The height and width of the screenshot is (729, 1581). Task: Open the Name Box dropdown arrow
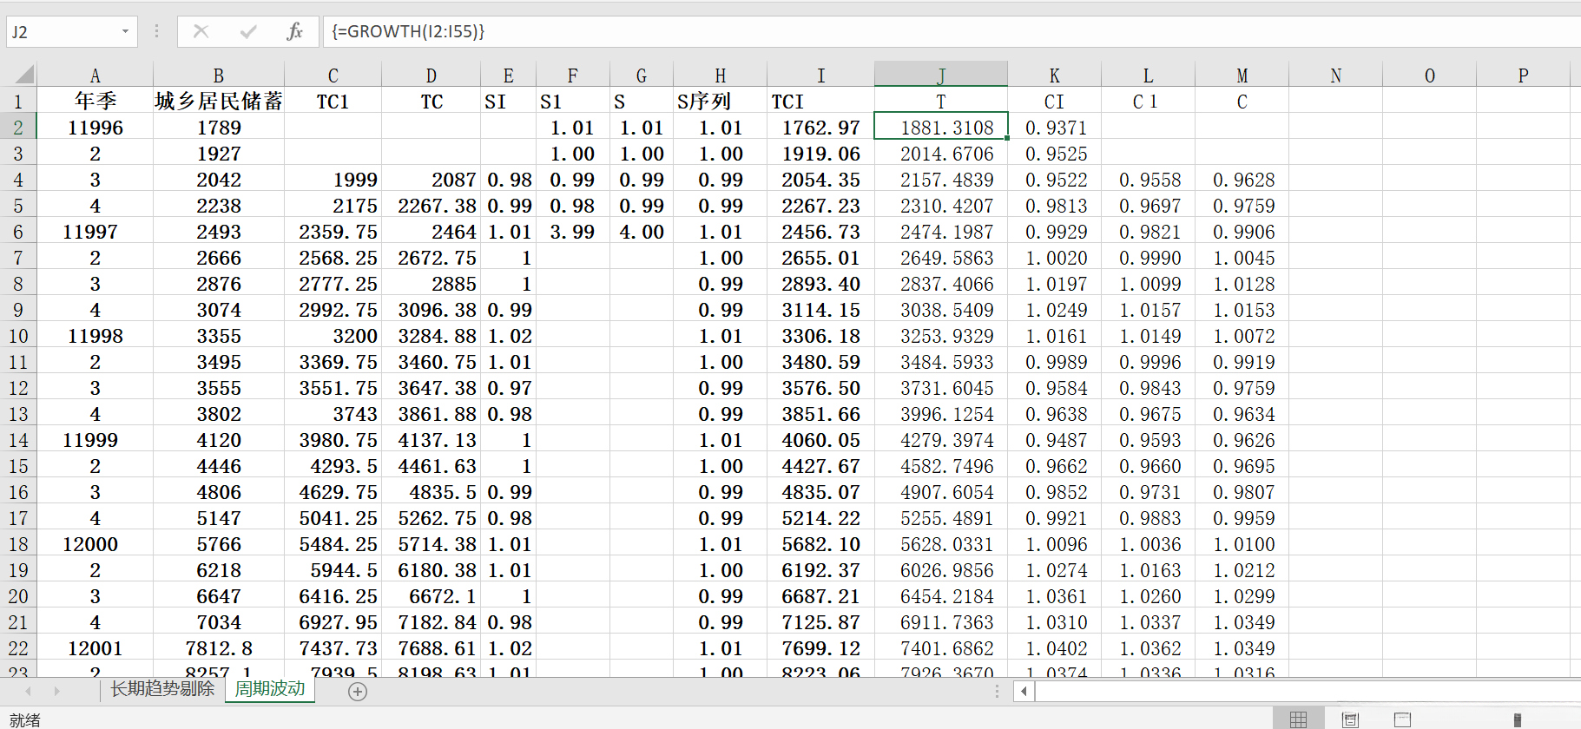[125, 32]
